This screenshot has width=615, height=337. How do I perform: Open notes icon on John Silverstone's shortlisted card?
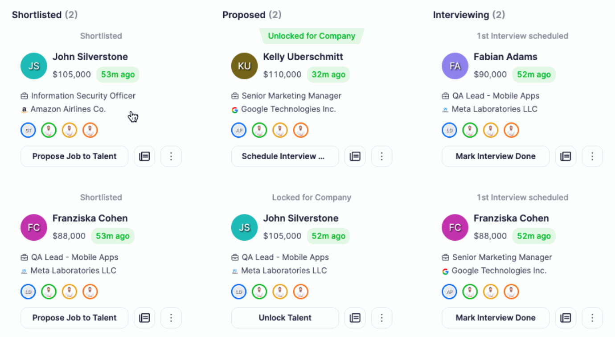point(144,156)
